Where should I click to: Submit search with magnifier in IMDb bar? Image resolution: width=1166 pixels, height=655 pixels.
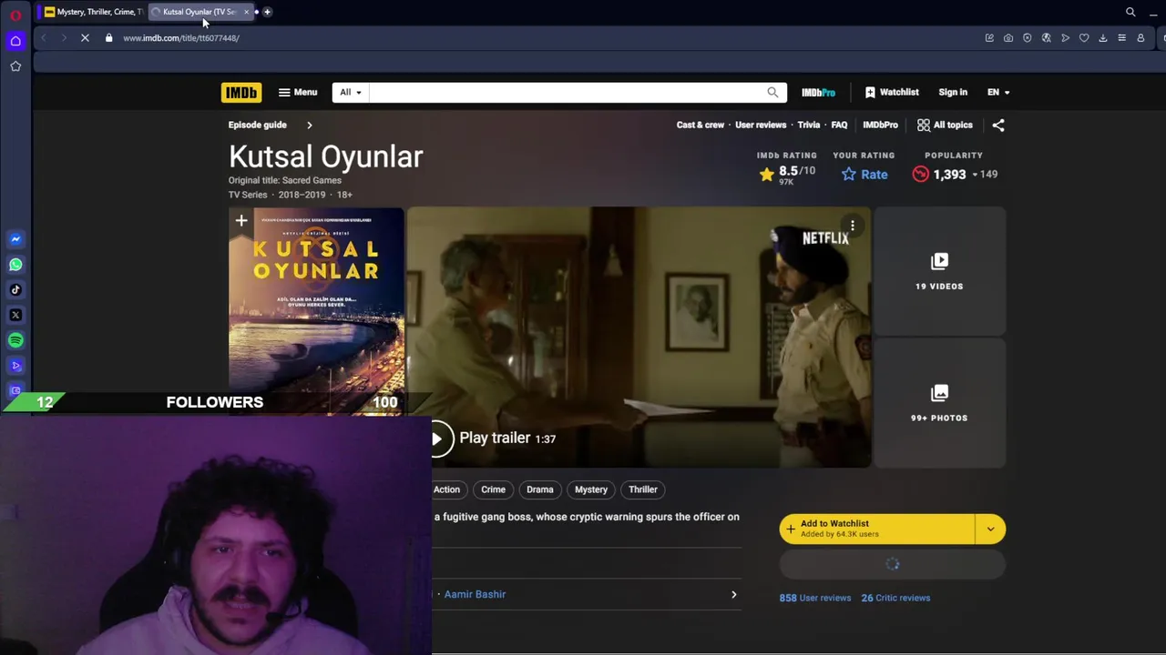coord(772,92)
